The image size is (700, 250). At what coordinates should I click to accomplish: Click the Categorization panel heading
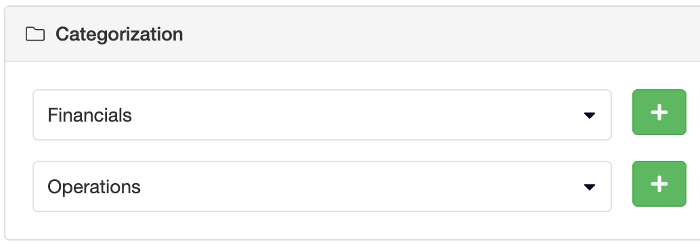[x=119, y=34]
